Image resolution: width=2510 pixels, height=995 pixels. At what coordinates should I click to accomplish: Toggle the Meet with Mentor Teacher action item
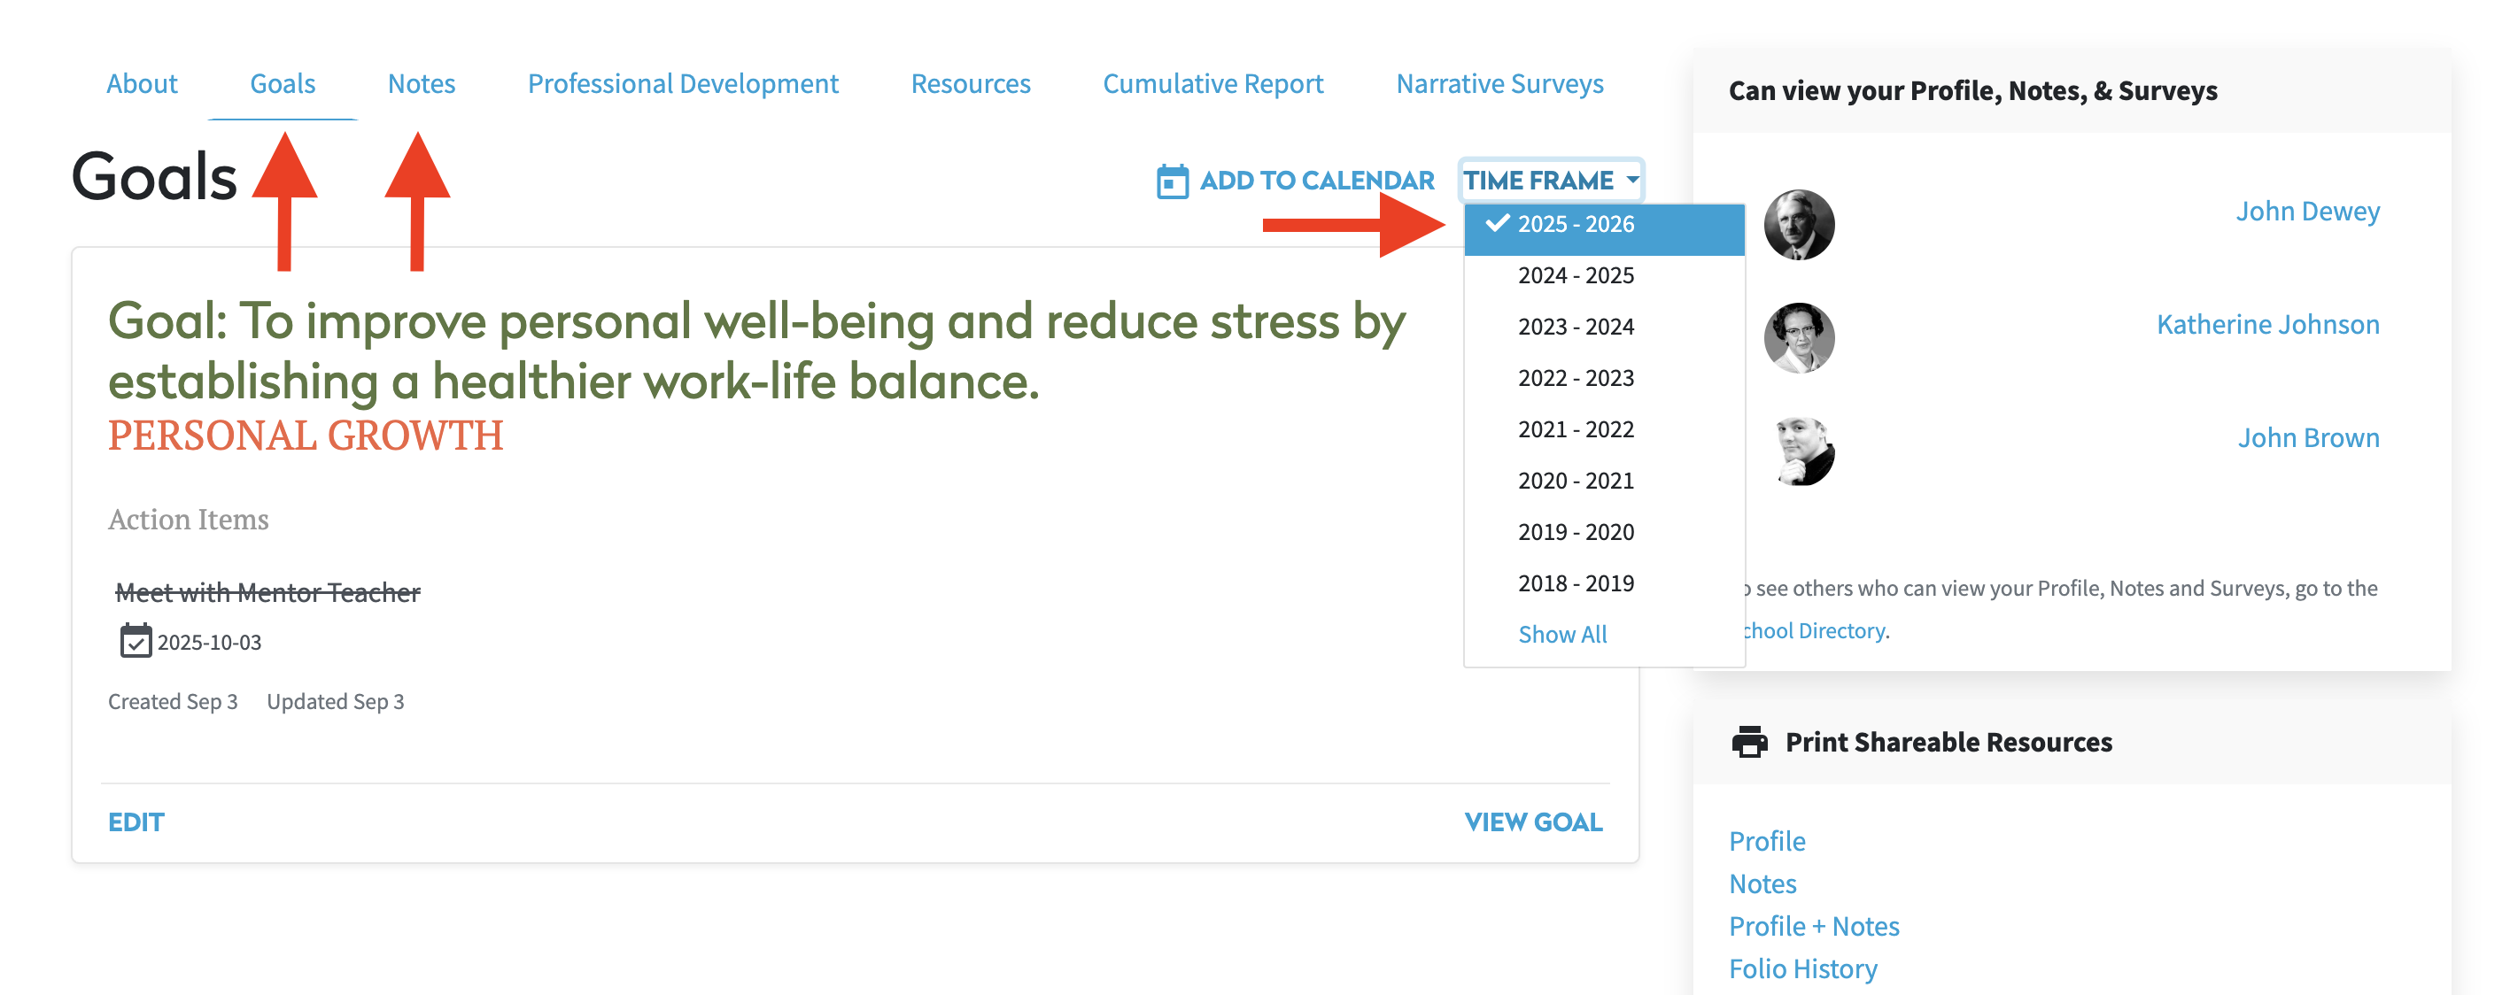coord(268,592)
